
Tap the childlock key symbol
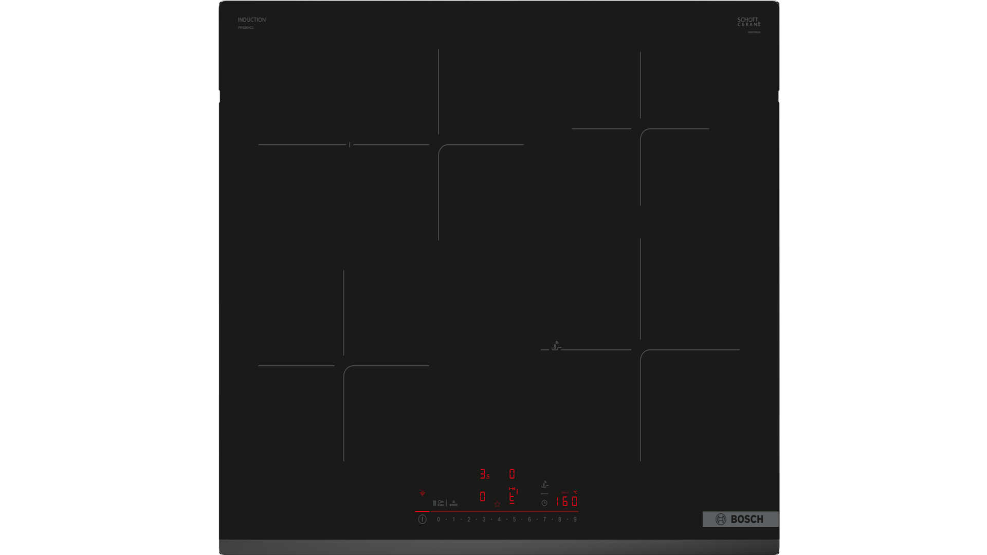(441, 503)
